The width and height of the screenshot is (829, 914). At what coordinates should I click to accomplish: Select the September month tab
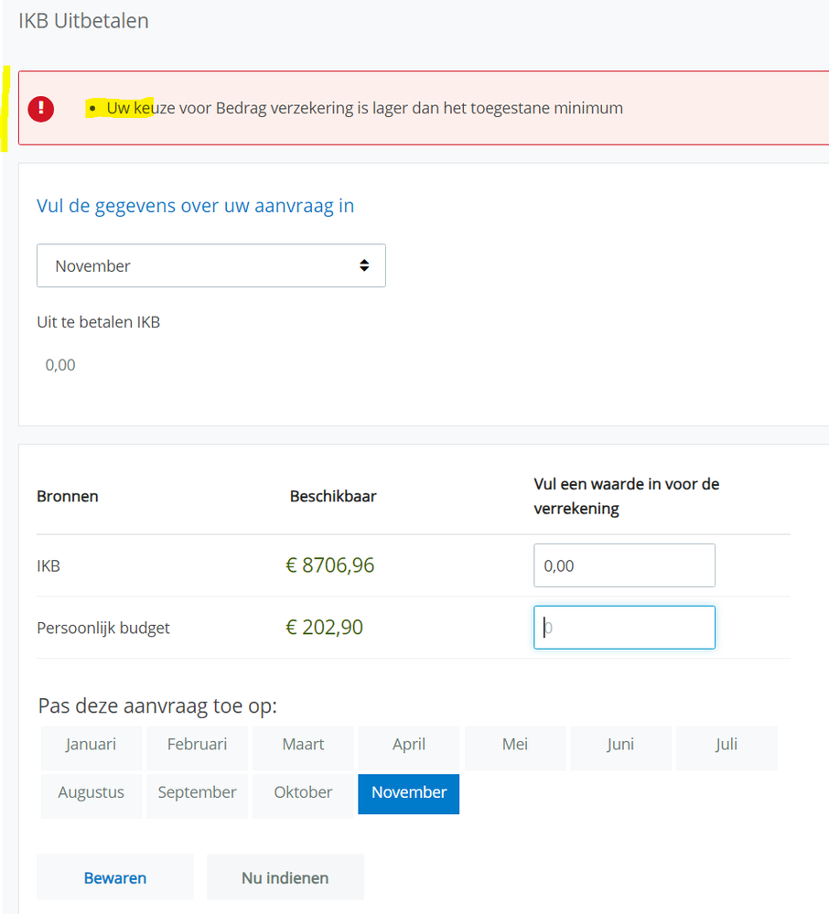tap(197, 792)
